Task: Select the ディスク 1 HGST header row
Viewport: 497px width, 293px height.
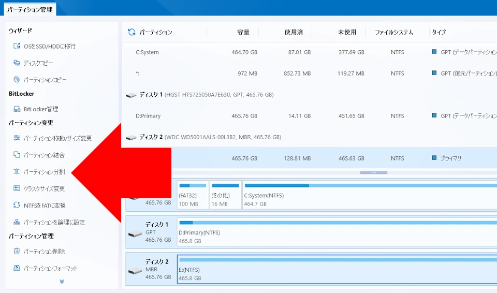Action: tap(310, 95)
